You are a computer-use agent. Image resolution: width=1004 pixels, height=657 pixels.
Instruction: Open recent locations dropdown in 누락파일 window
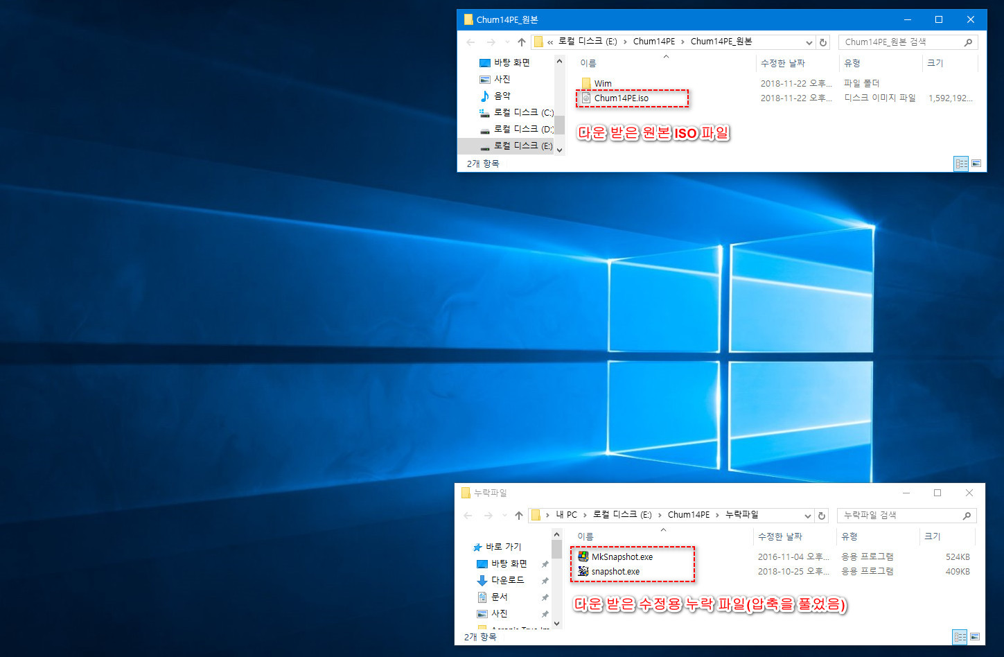504,516
